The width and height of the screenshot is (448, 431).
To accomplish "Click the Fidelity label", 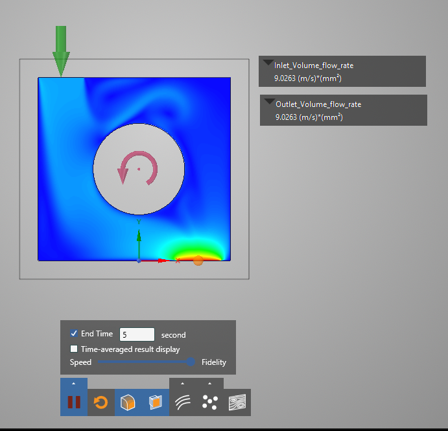I will click(x=214, y=362).
